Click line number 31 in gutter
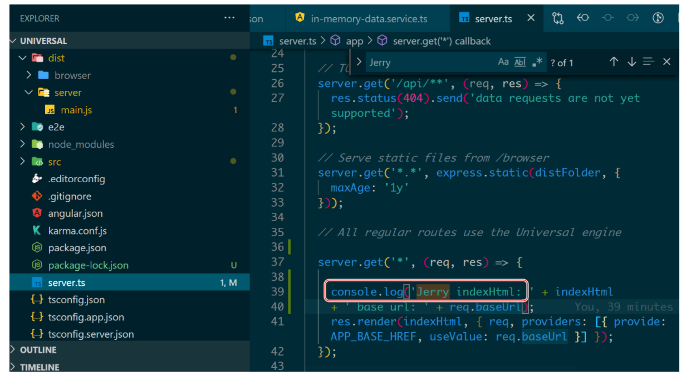The image size is (681, 375). click(x=277, y=172)
